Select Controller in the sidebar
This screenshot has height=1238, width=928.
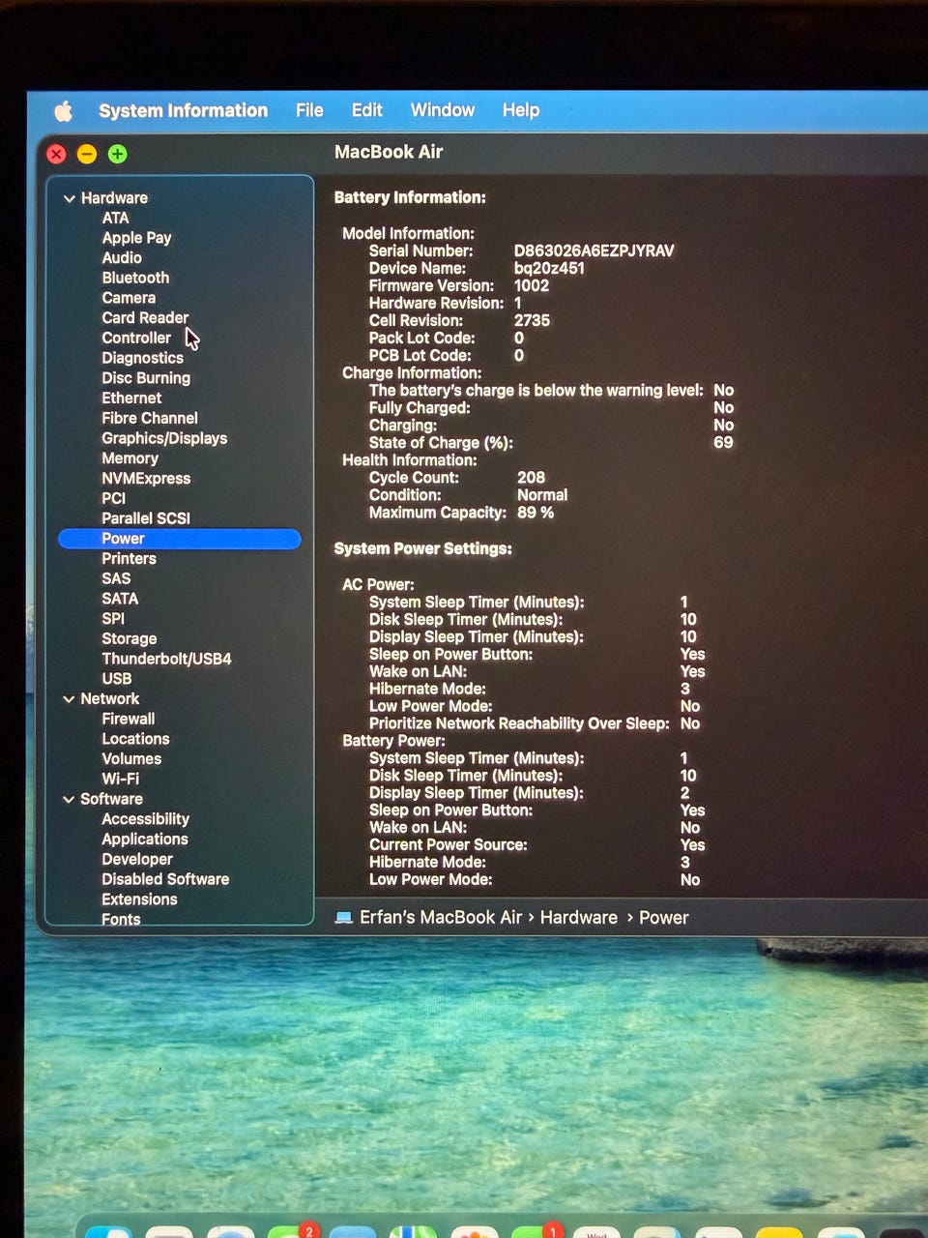[136, 339]
